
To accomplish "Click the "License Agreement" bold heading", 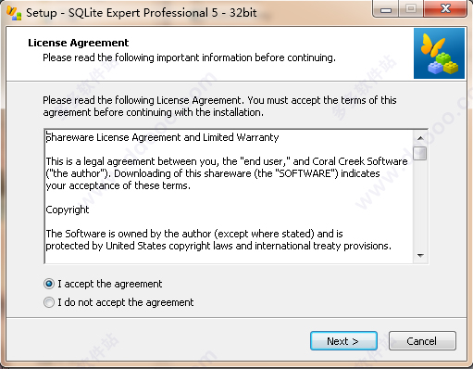I will (79, 43).
